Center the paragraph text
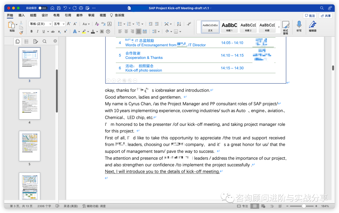This screenshot has height=213, width=339. [126, 32]
